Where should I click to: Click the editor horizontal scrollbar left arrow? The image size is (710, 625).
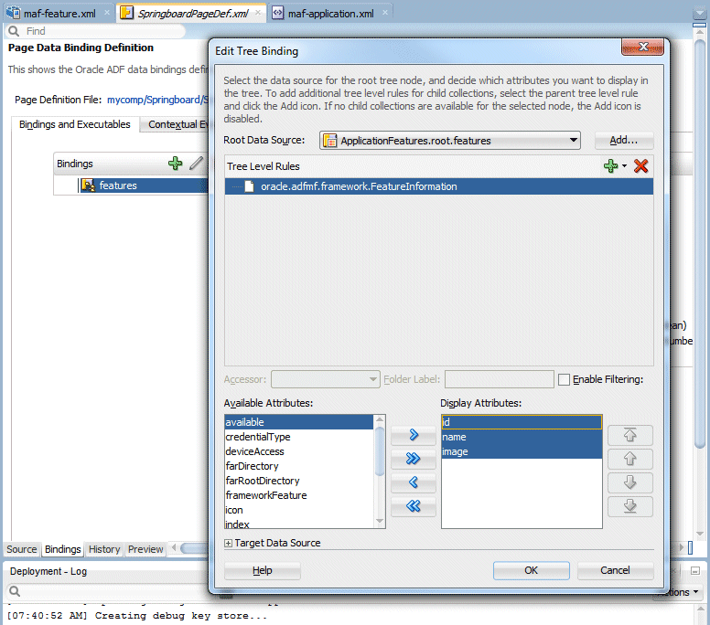[x=174, y=548]
